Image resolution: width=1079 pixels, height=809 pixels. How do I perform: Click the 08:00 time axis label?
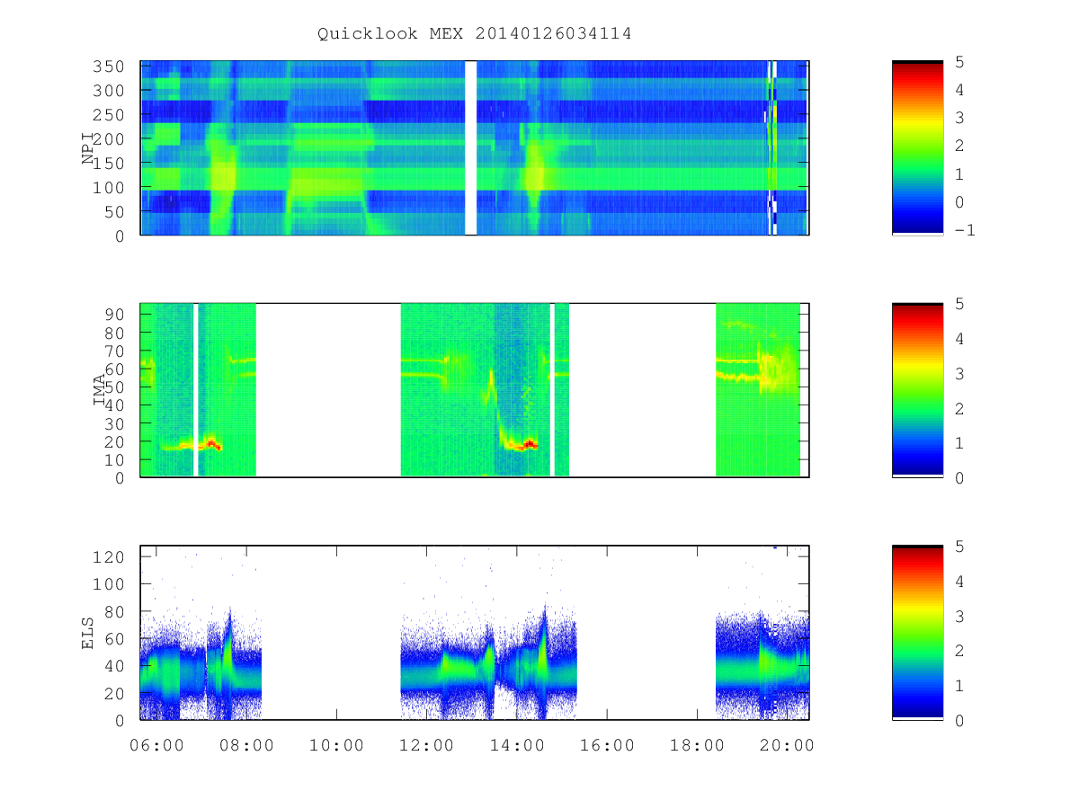click(x=246, y=745)
